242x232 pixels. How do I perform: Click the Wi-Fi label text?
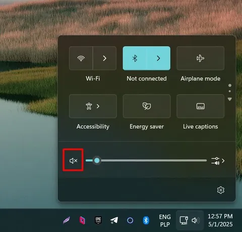(93, 78)
